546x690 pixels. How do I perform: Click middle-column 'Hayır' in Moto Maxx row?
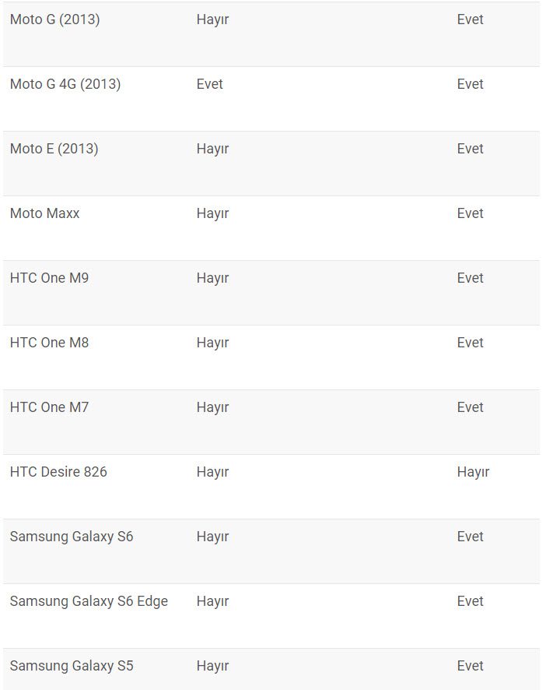(x=212, y=213)
